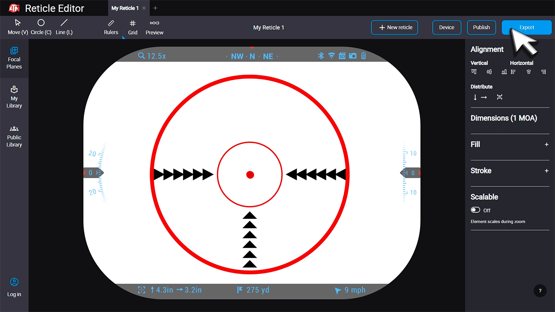Align selection to right horizontally

point(543,72)
